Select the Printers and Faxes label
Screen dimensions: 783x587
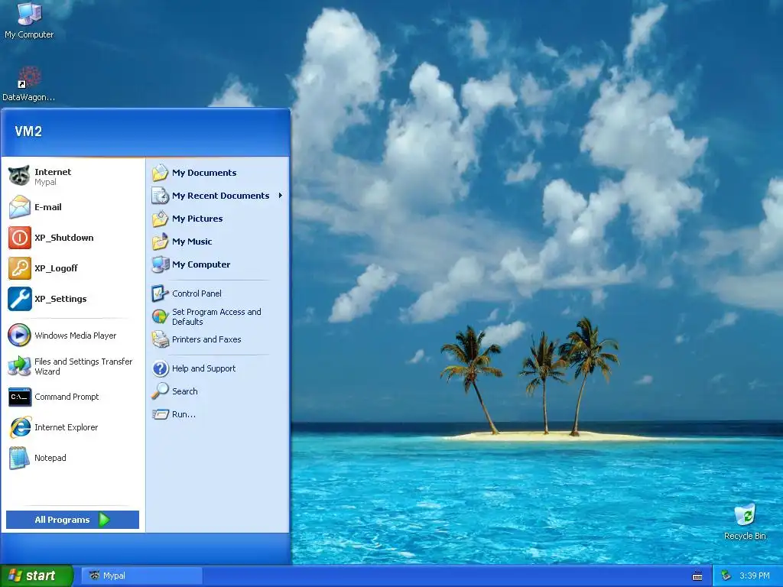[206, 339]
